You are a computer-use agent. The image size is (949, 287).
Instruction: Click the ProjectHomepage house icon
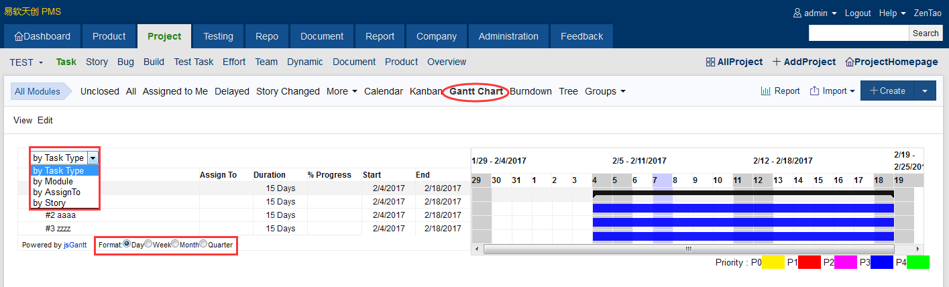[850, 62]
